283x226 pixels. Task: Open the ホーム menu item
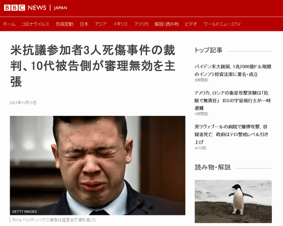point(9,24)
